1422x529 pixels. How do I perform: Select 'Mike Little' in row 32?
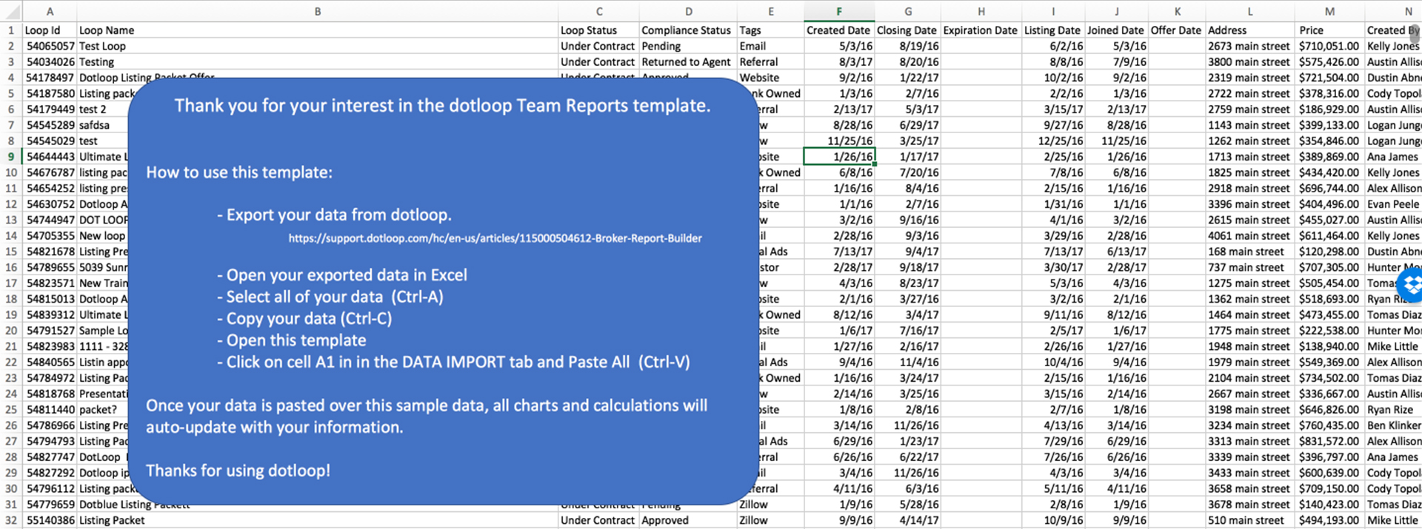[x=1392, y=520]
